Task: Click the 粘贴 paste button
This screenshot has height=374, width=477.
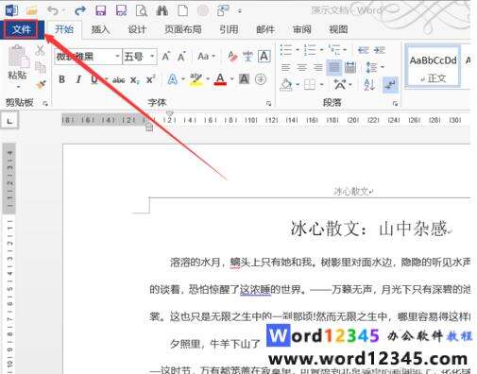Action: [17, 67]
